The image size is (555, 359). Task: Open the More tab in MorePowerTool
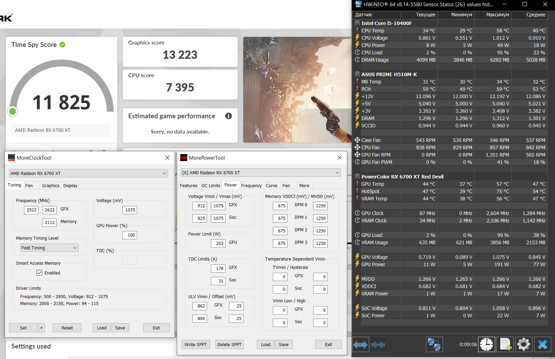tap(304, 186)
